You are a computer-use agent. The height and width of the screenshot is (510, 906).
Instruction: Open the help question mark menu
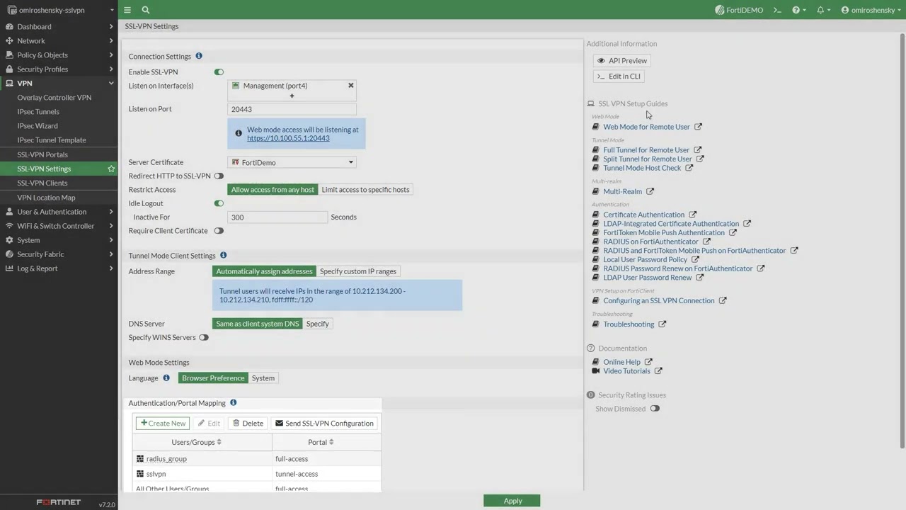(799, 10)
